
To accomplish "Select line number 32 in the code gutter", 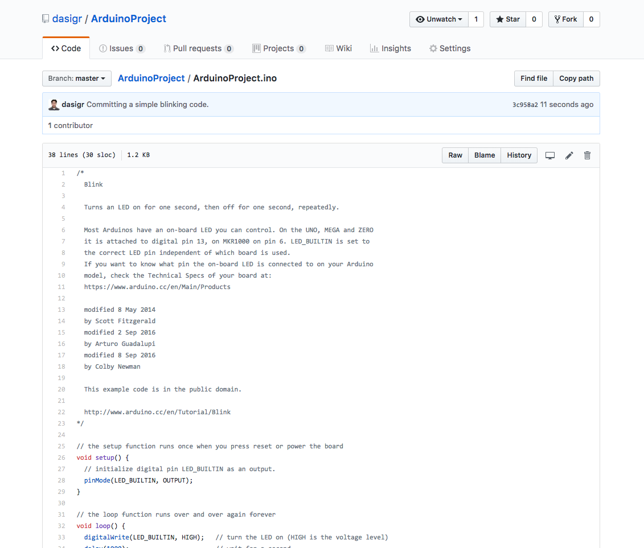I will click(x=61, y=526).
